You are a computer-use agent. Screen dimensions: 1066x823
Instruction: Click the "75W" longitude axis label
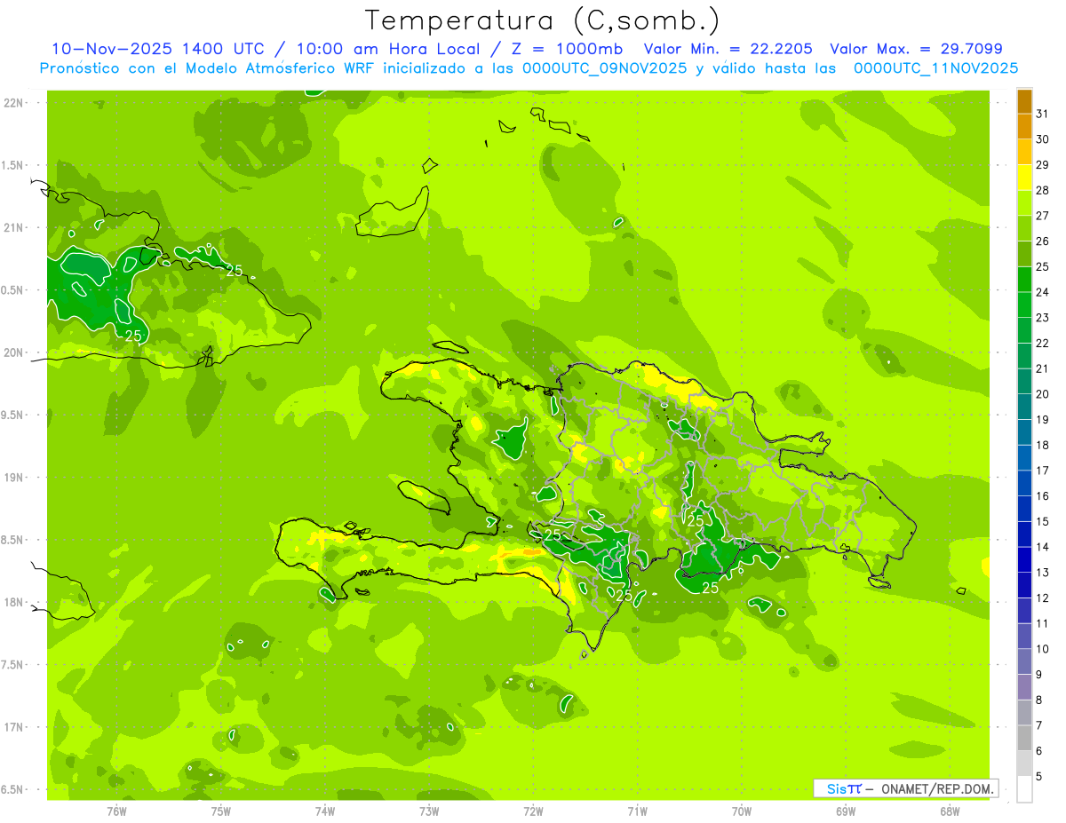(220, 811)
